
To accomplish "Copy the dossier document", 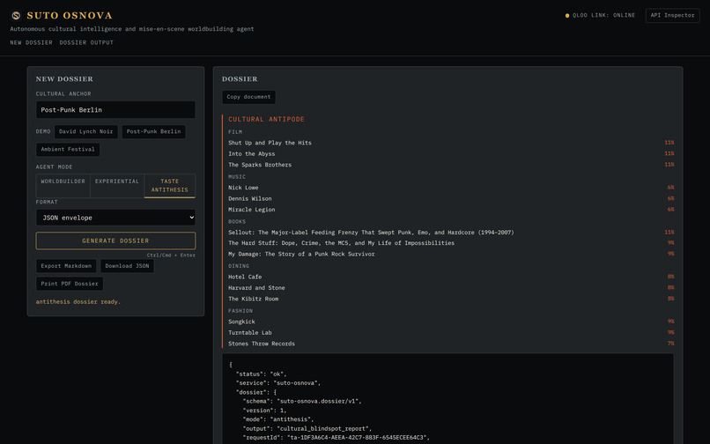I will 248,97.
